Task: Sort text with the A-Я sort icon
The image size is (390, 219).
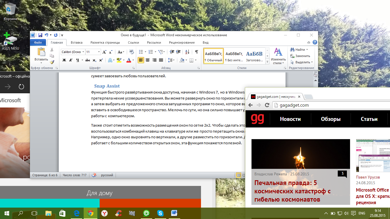Action: 187,52
